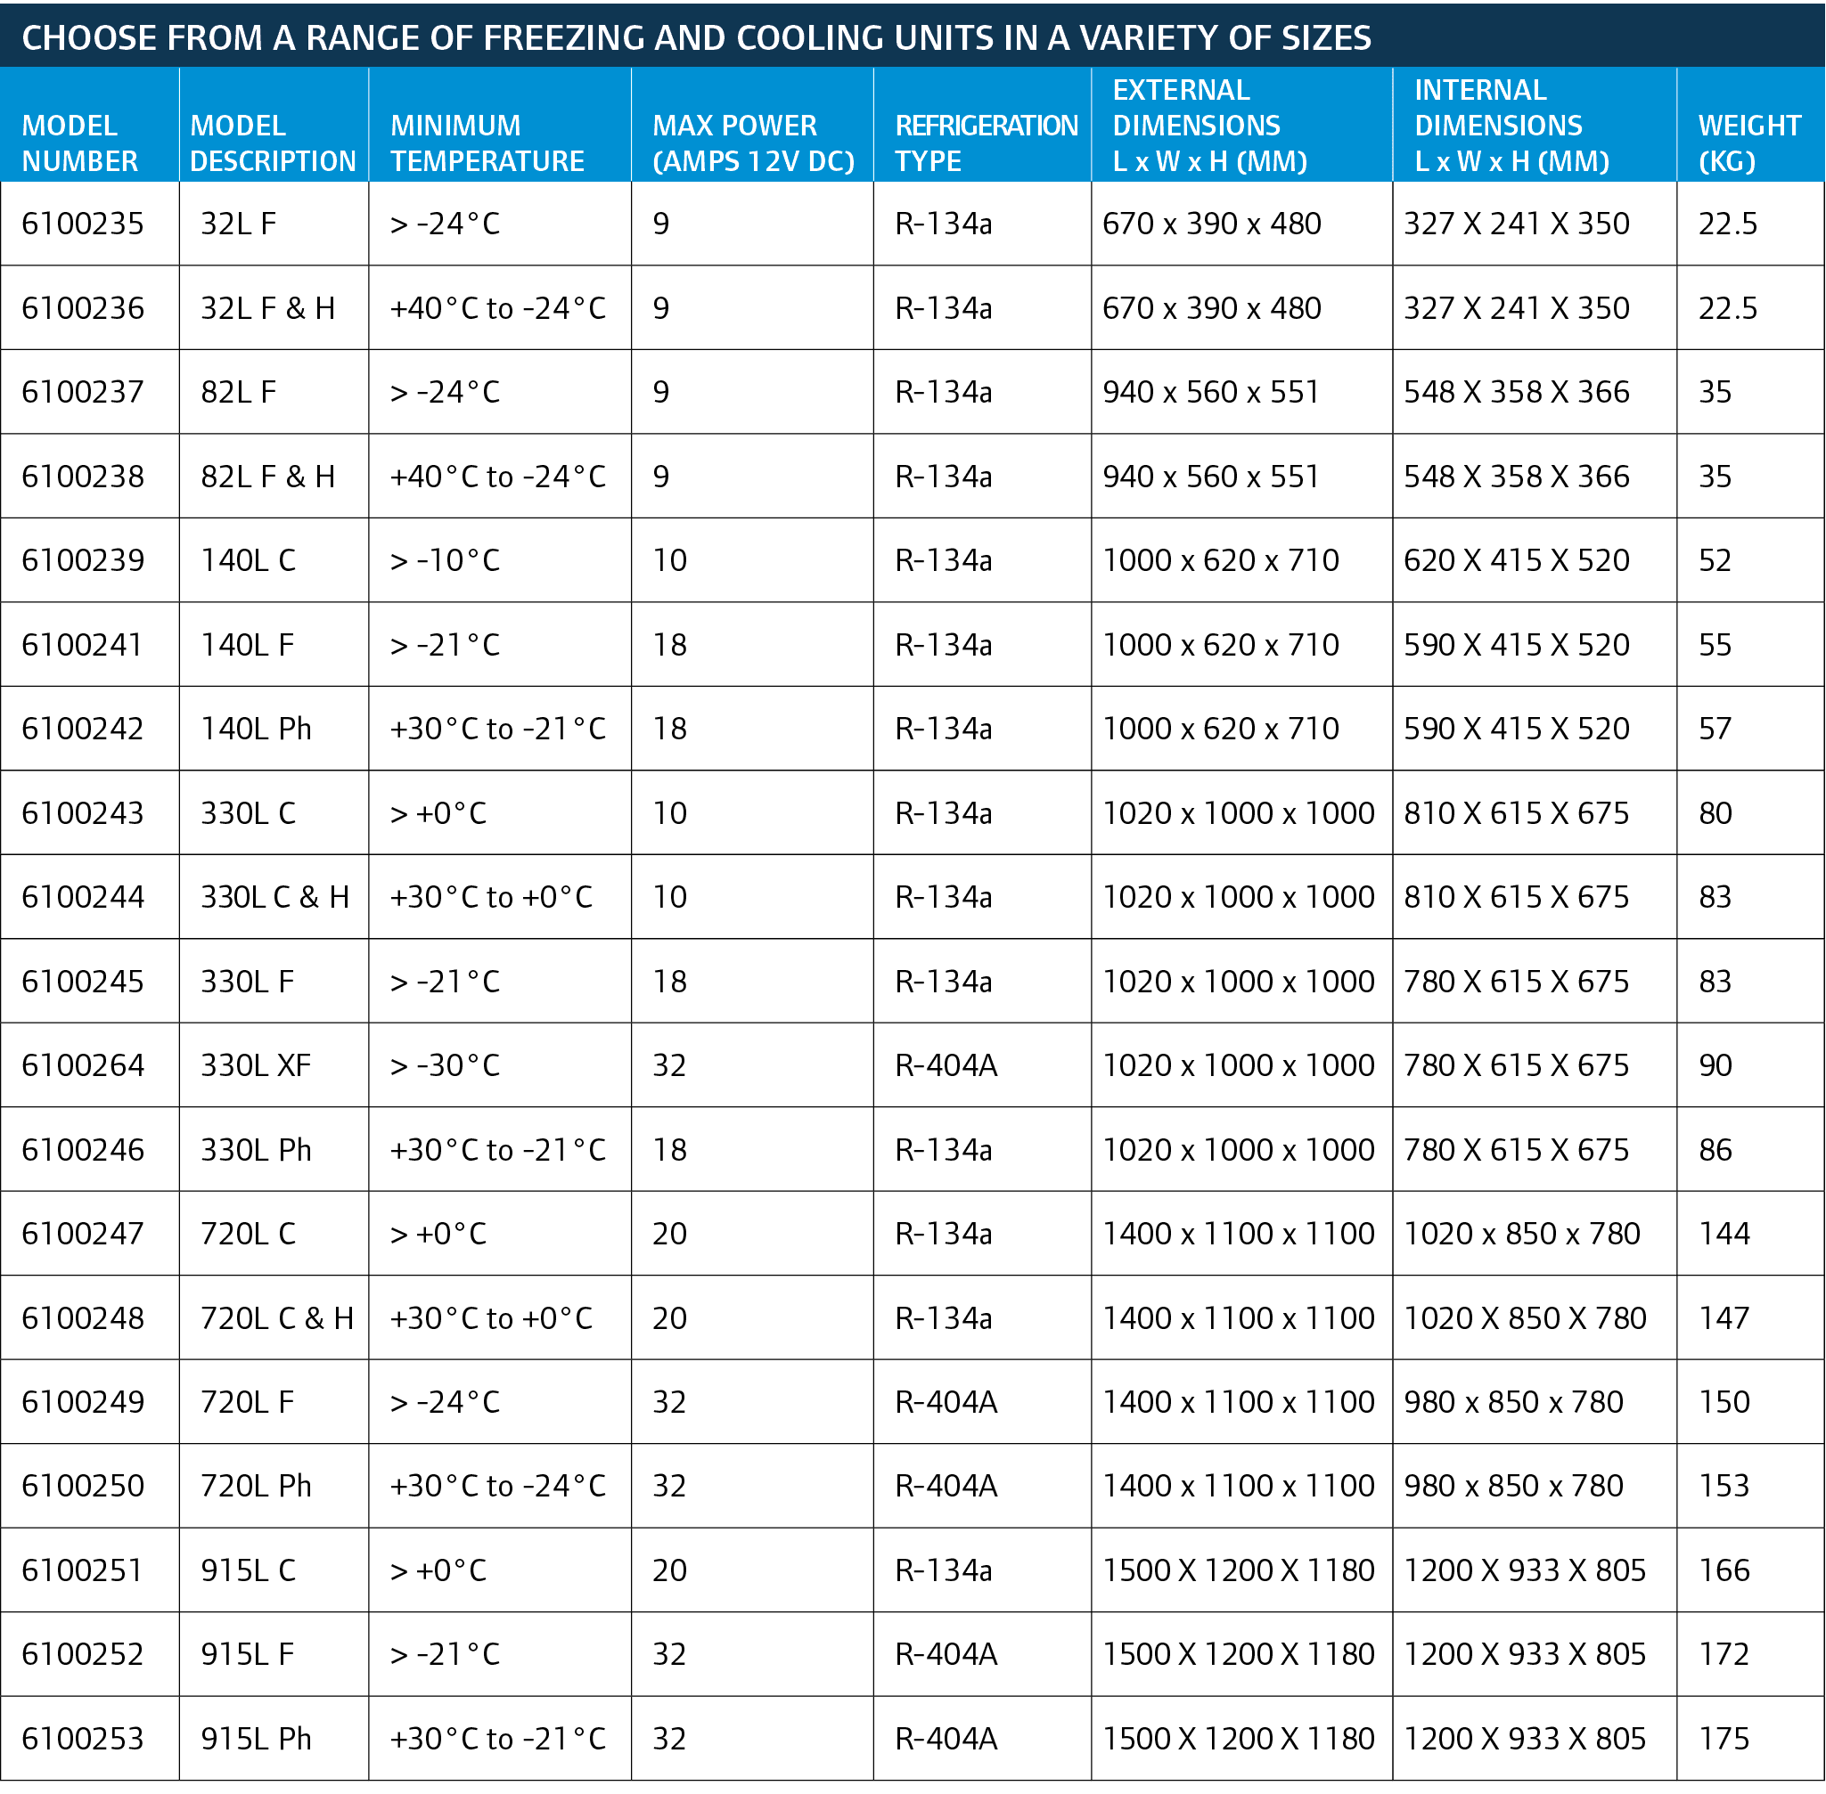Select model number 6100241
The height and width of the screenshot is (1794, 1826).
point(83,645)
